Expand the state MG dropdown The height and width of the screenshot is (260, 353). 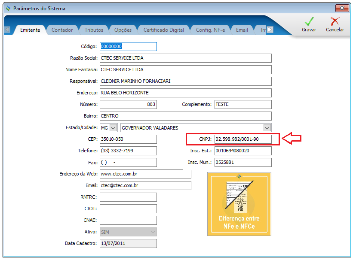click(114, 128)
